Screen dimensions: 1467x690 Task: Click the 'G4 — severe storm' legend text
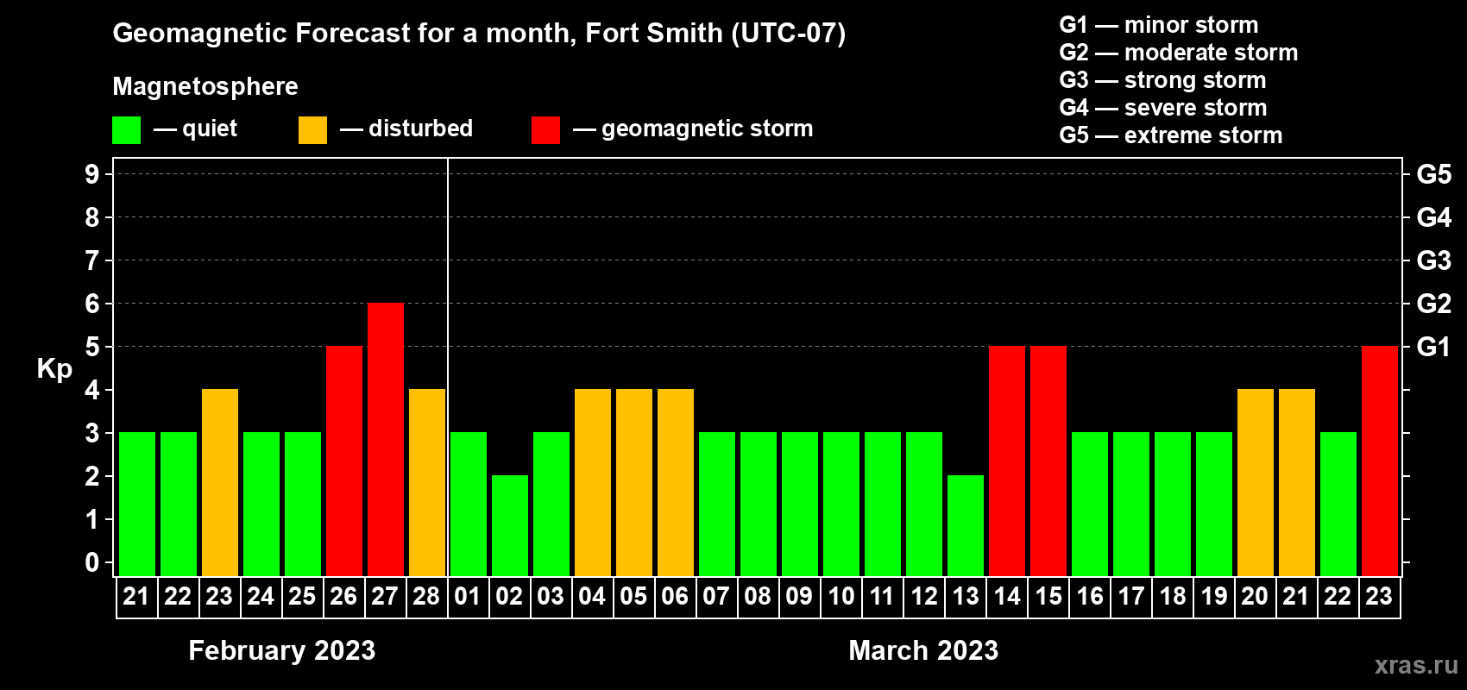(x=1163, y=108)
